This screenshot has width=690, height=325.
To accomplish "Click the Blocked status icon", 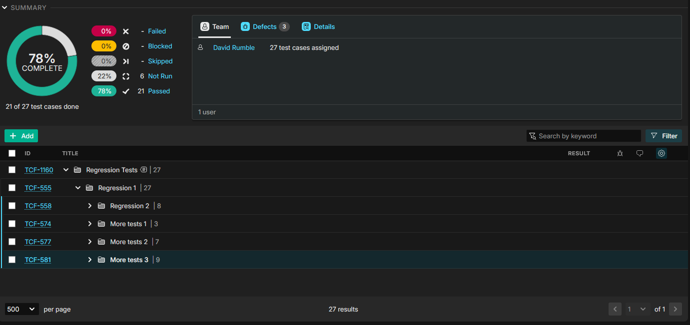I will coord(126,46).
